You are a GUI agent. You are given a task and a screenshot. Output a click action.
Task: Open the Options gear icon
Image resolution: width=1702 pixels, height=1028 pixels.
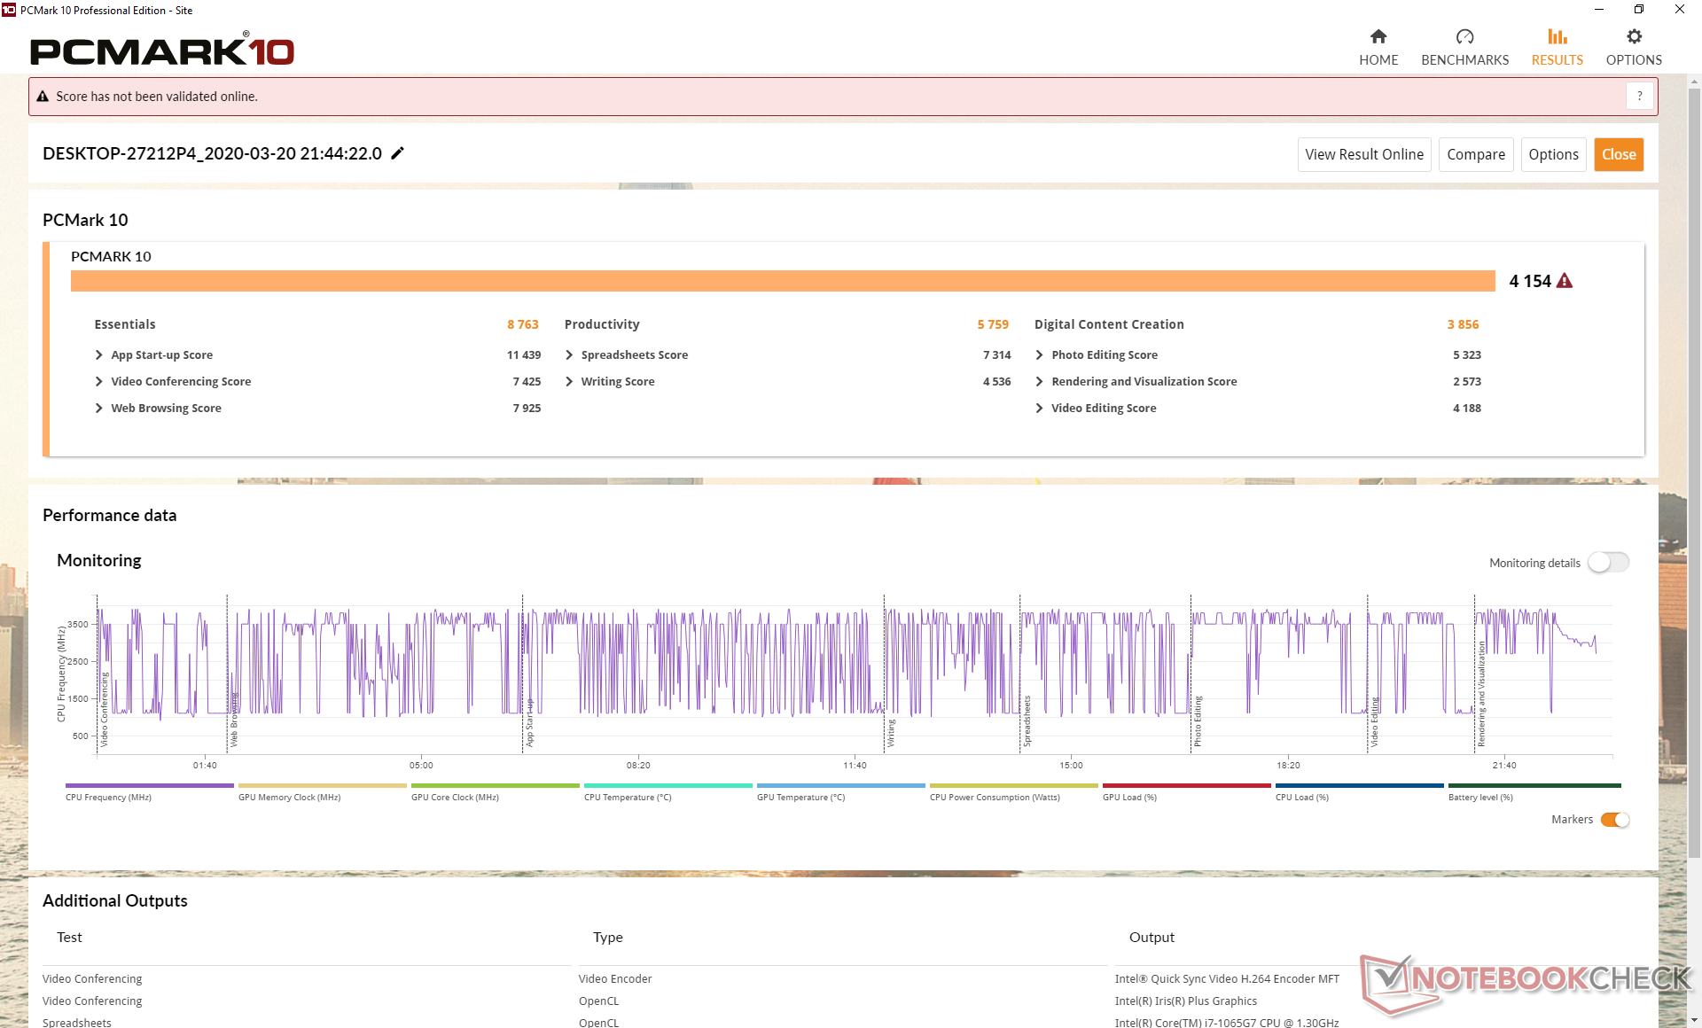pos(1633,37)
